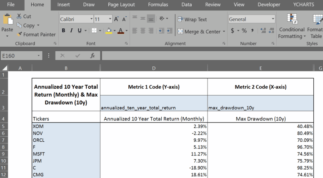323x178 pixels.
Task: Switch to the Insert tab
Action: tap(63, 5)
